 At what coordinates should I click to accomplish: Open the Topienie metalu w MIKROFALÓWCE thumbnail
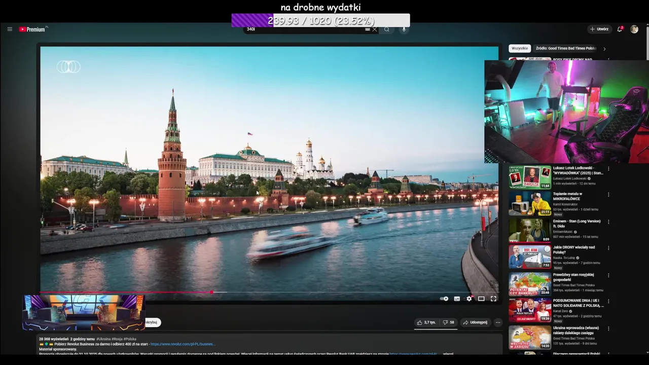click(x=530, y=203)
